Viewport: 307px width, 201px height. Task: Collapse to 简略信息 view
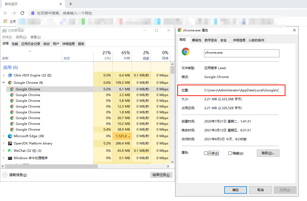(x=4, y=175)
